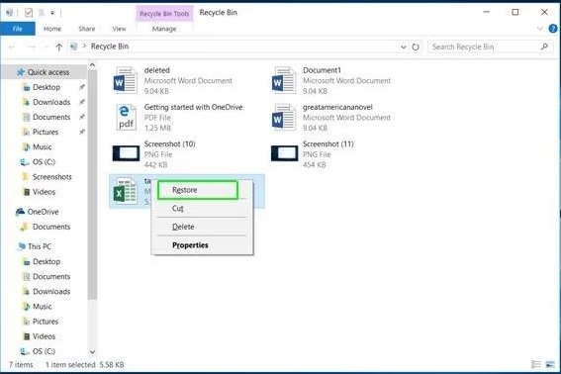Open Videos under This PC
561x374 pixels.
[x=44, y=336]
